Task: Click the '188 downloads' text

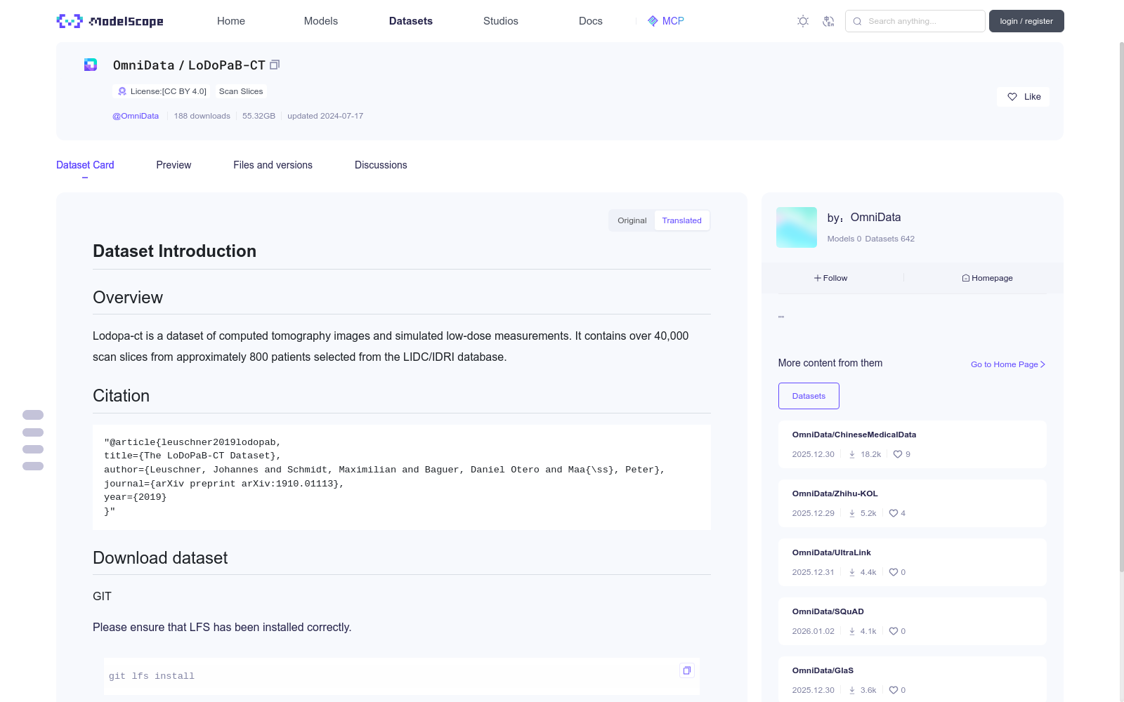Action: 202,116
